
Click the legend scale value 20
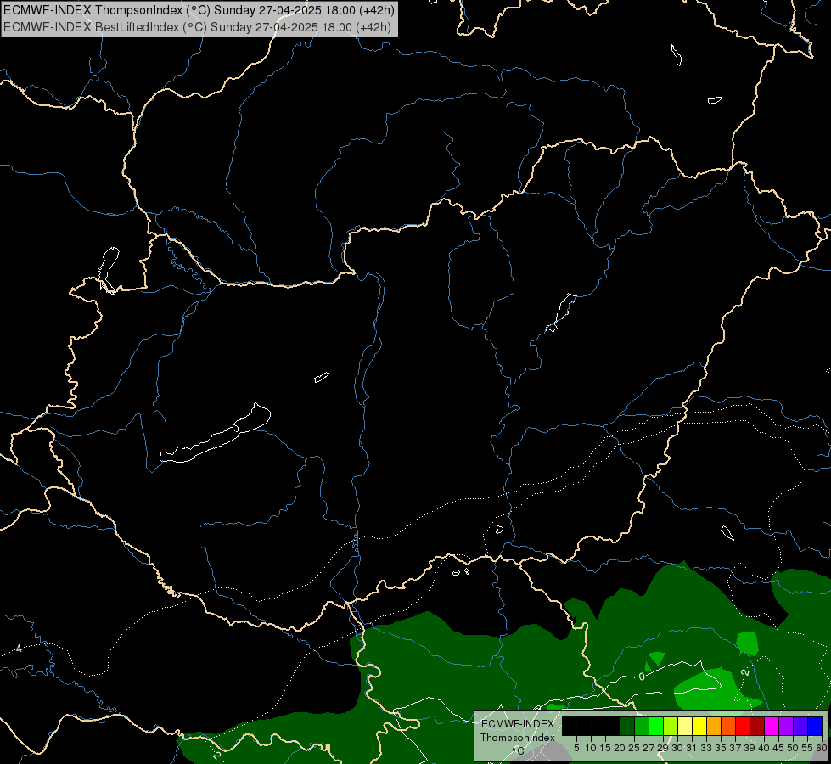[620, 748]
